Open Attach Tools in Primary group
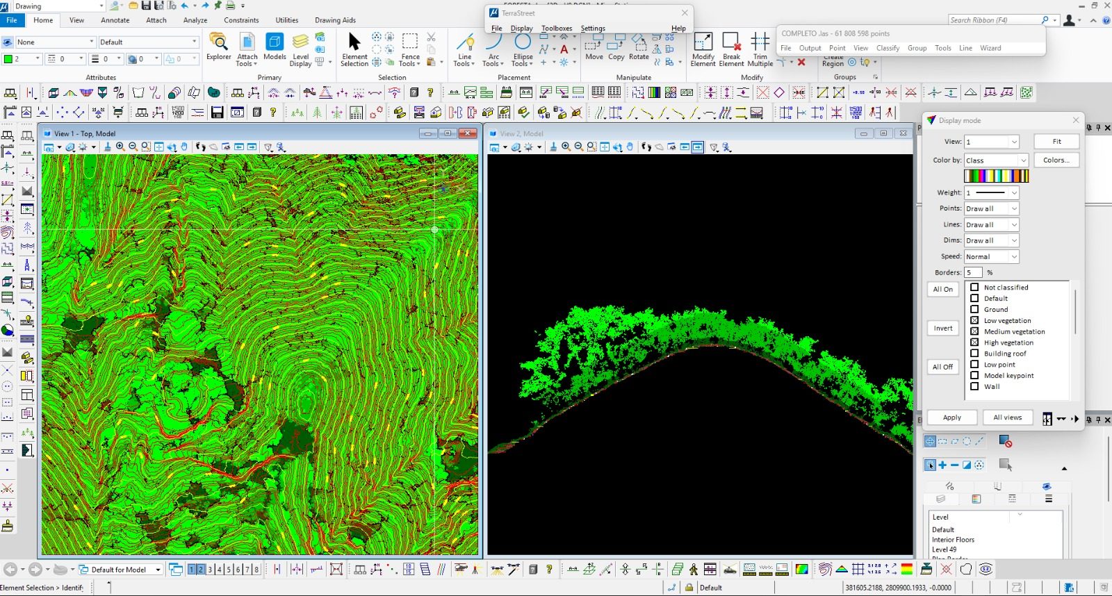Image resolution: width=1112 pixels, height=596 pixels. (247, 49)
